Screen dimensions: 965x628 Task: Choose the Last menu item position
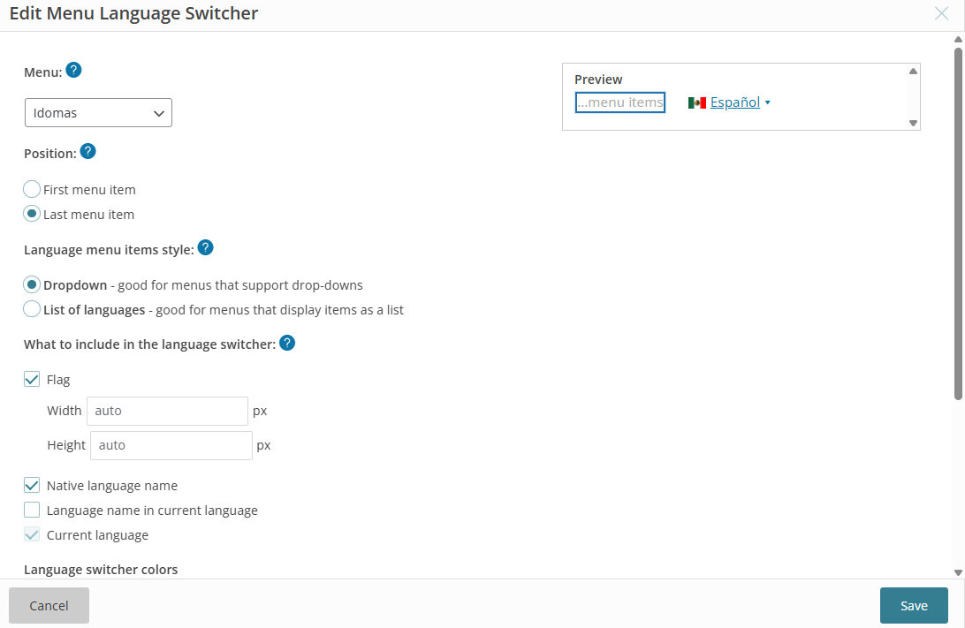(x=32, y=214)
